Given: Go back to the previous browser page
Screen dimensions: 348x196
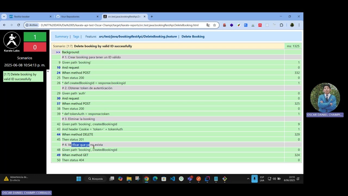Looking at the screenshot, I should coord(4,25).
